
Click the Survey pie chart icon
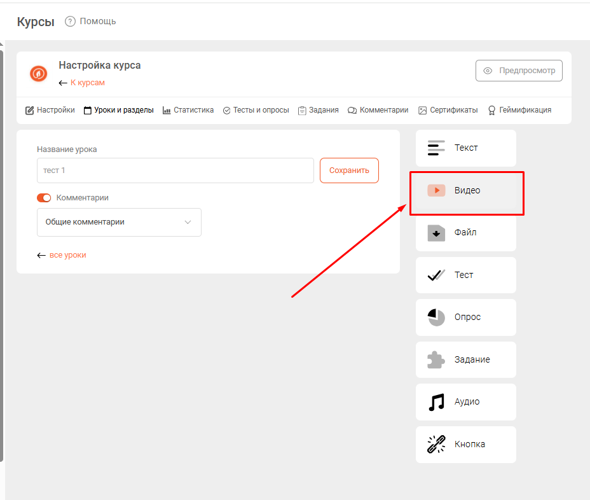pos(436,317)
